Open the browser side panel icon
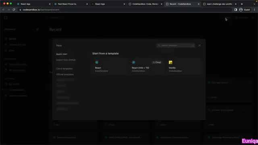 [x=235, y=10]
